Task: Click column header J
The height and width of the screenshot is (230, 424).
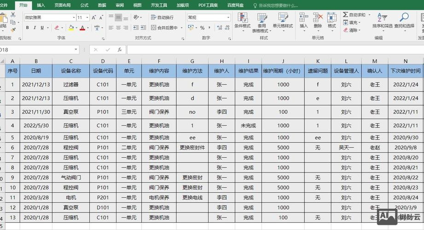Action: click(283, 61)
